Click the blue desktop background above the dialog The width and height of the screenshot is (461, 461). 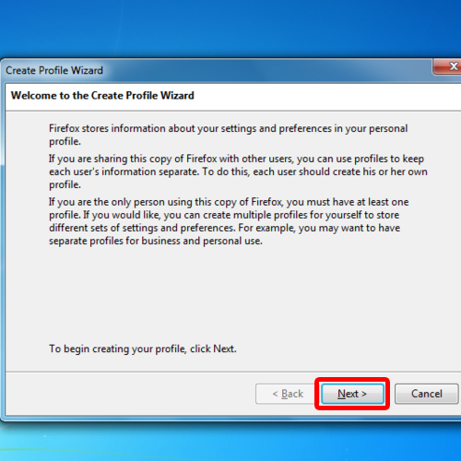tap(230, 28)
